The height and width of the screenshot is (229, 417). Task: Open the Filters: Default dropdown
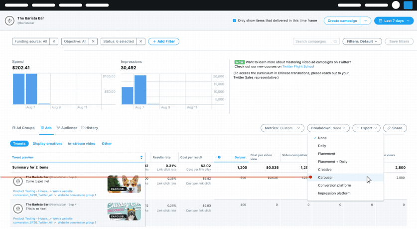(361, 41)
